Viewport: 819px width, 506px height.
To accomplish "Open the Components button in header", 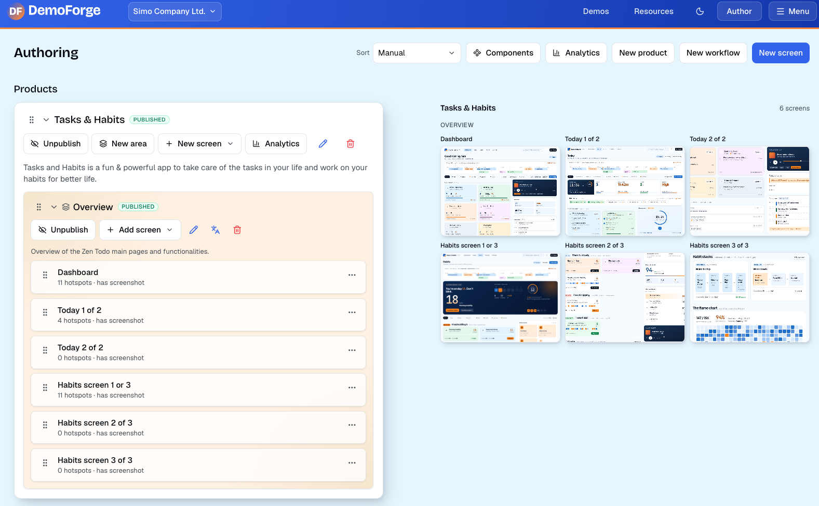I will click(503, 53).
